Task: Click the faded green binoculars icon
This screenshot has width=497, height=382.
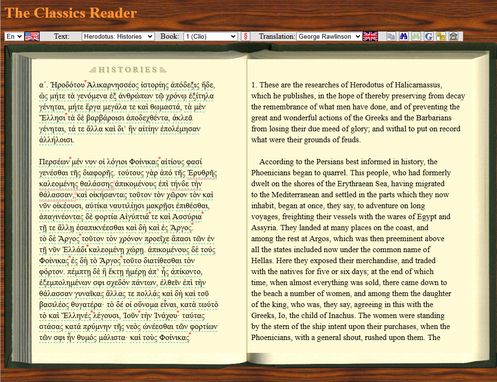Action: pos(416,36)
